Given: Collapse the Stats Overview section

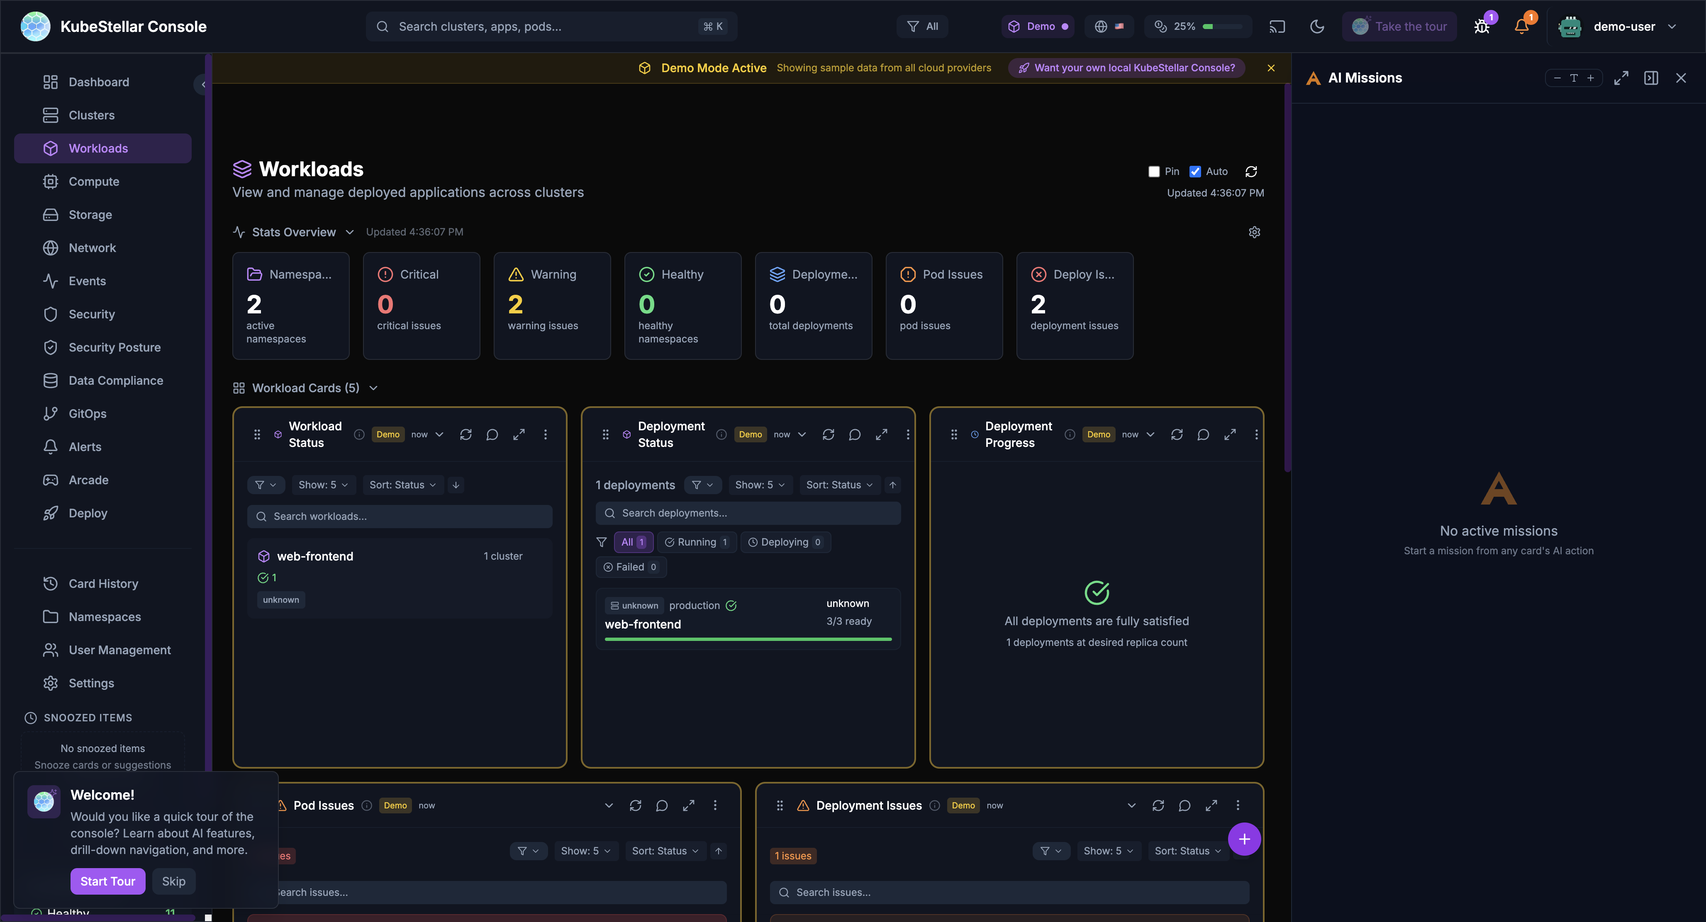Looking at the screenshot, I should pos(350,232).
